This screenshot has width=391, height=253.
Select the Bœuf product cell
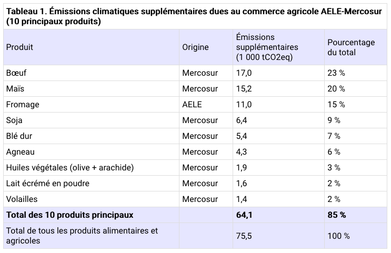(x=16, y=73)
